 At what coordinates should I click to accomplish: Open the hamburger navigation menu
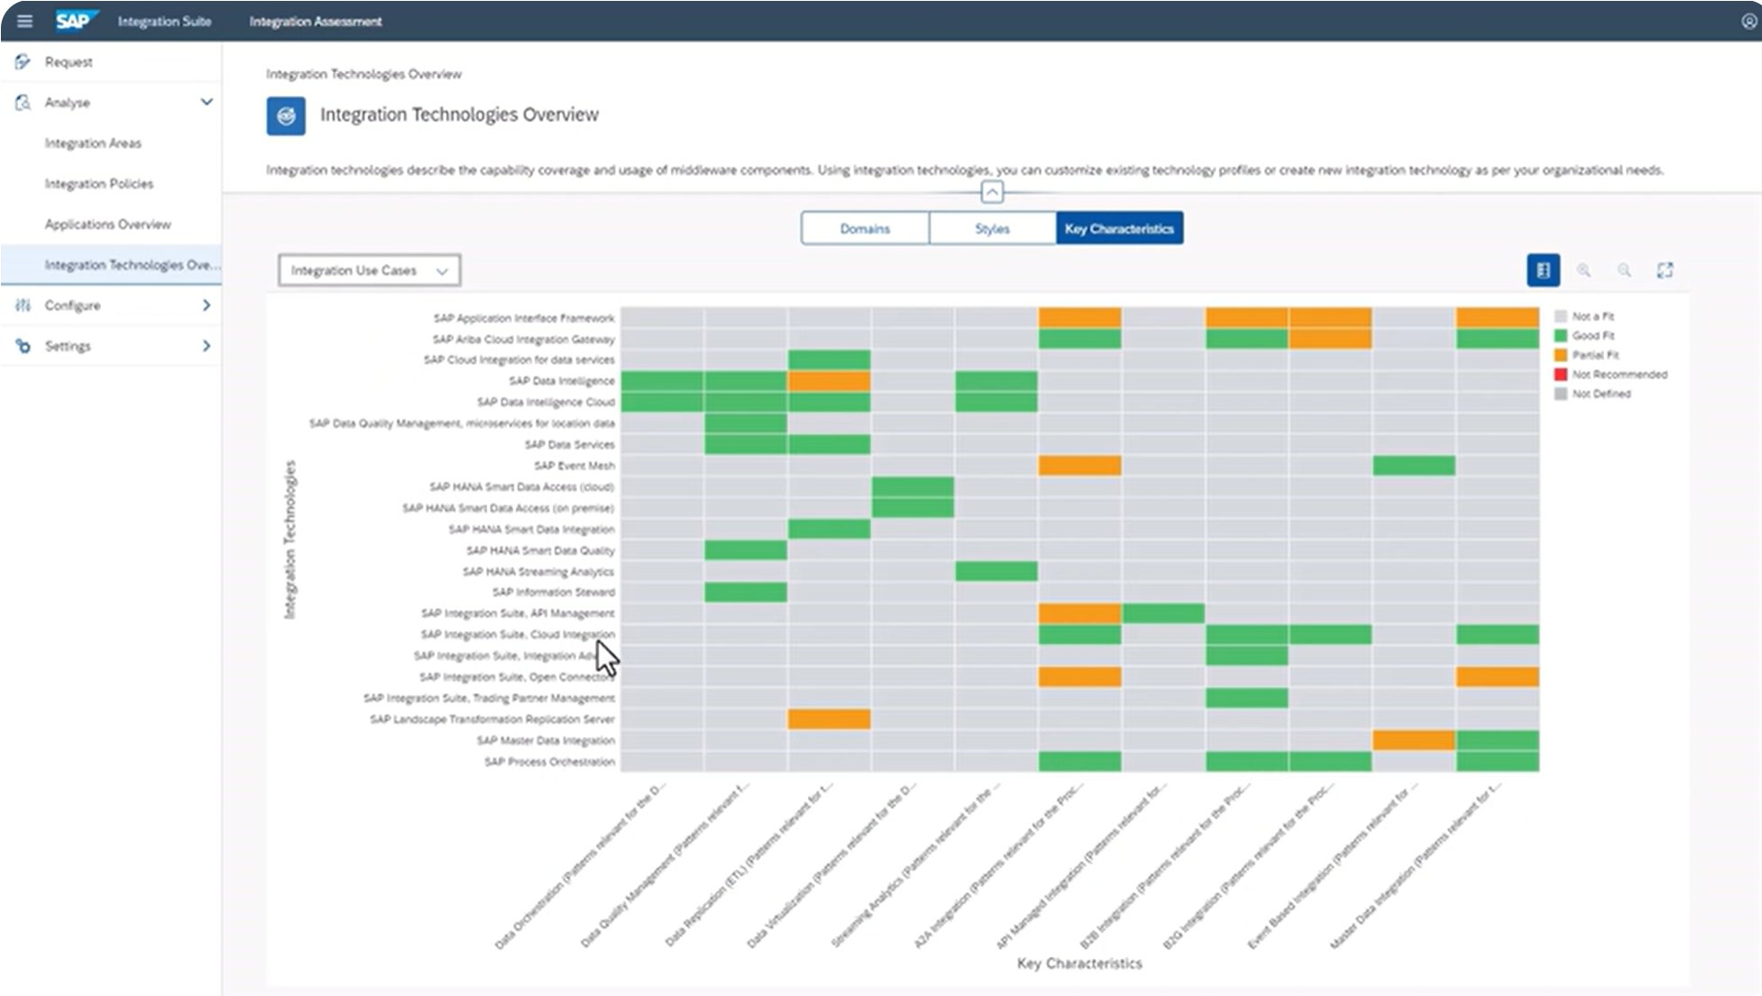[x=25, y=21]
